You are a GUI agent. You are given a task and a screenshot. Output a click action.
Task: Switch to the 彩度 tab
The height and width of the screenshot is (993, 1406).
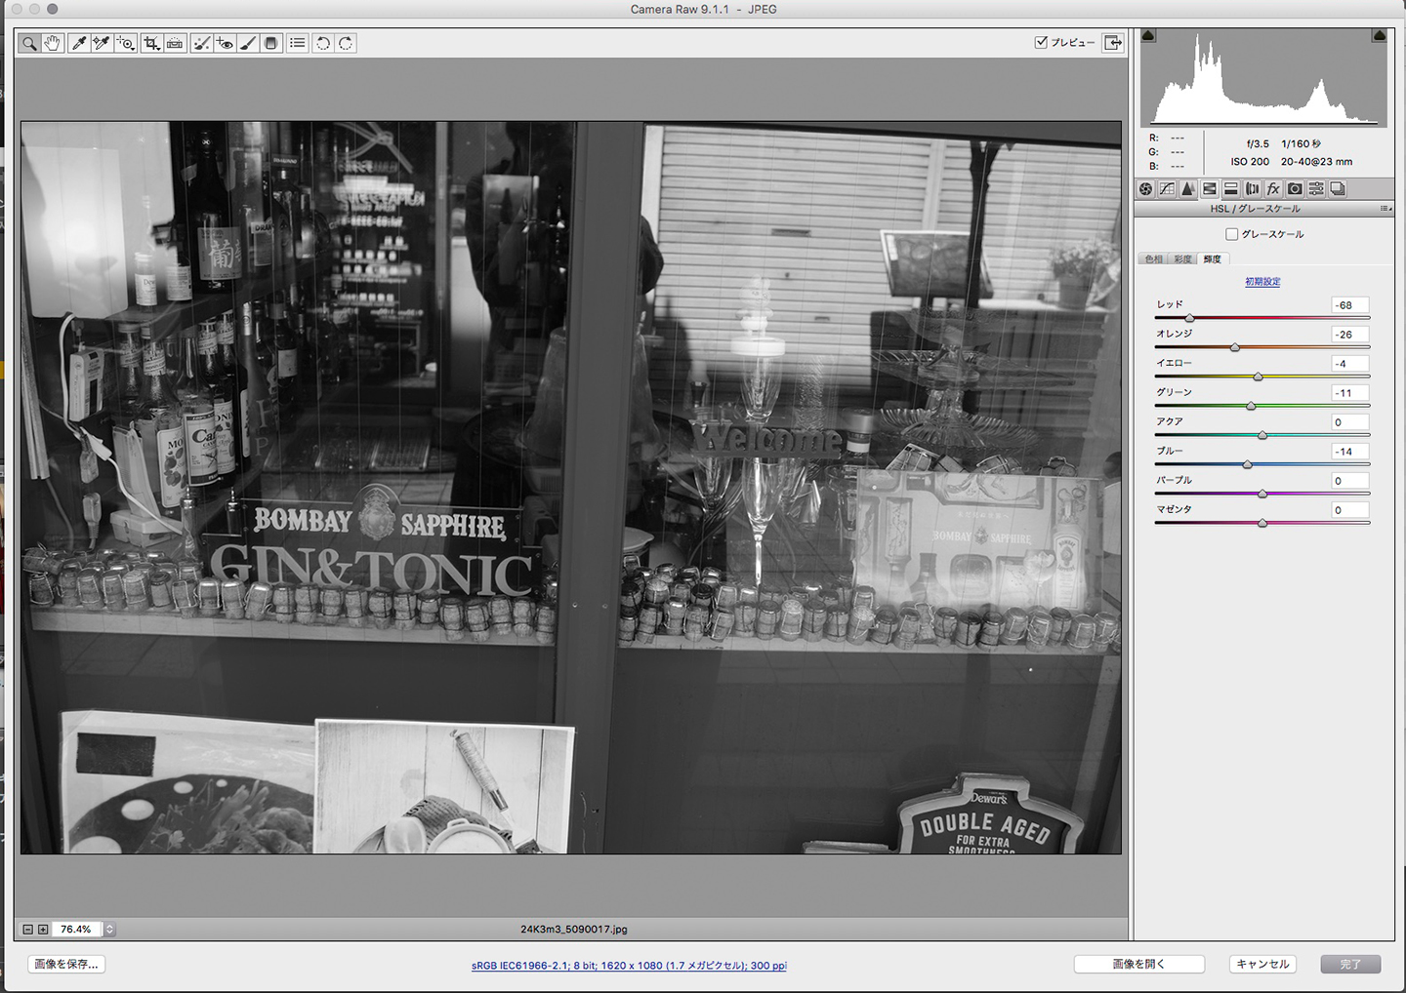click(1182, 259)
